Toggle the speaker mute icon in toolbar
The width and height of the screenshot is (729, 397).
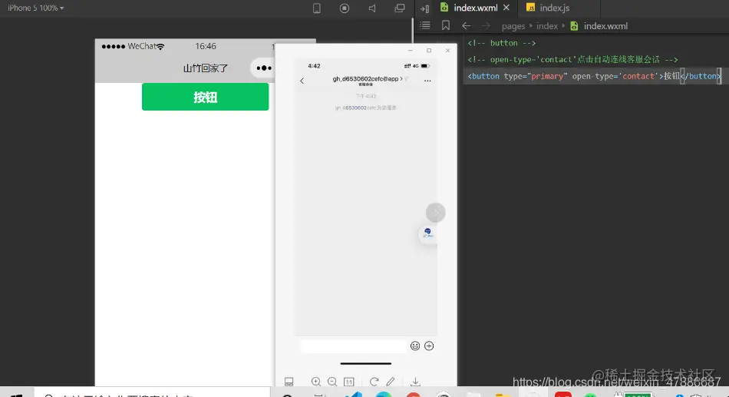(372, 8)
